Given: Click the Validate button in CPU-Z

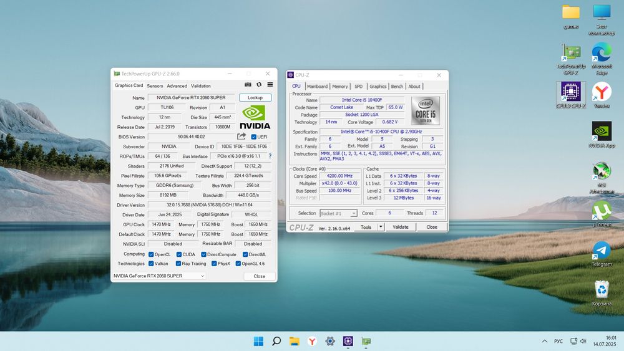Looking at the screenshot, I should 401,227.
